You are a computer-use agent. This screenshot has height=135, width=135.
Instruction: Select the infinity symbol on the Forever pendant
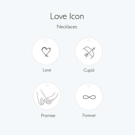pos(89,97)
